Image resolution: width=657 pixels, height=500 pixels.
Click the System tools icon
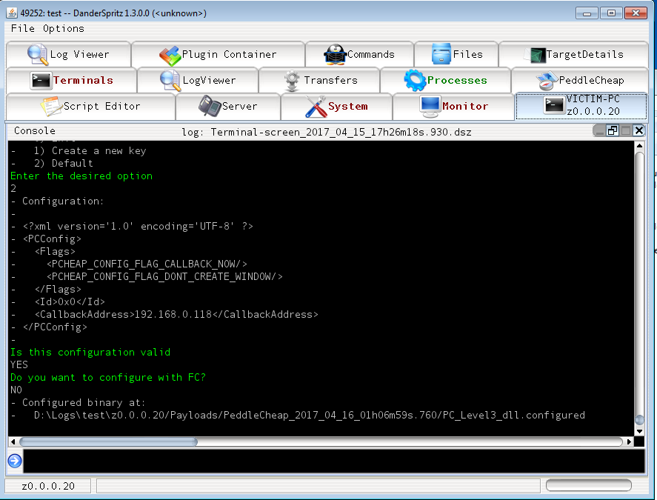316,107
